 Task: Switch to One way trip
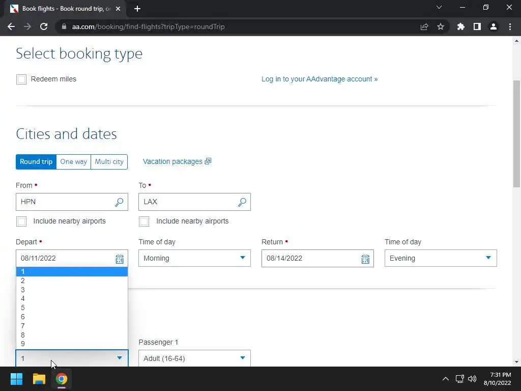[73, 162]
